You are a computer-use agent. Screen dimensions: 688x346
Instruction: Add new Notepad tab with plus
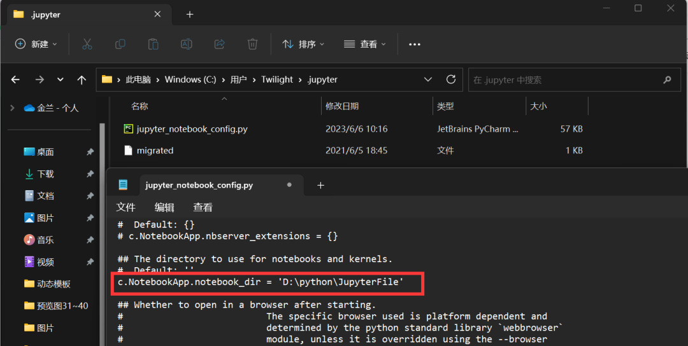[x=320, y=185]
